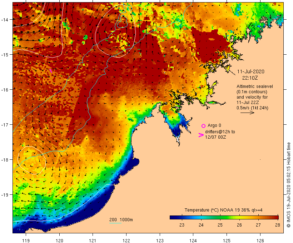This screenshot has height=243, width=293.
Task: Click the latitude label -17
Action: [4, 124]
